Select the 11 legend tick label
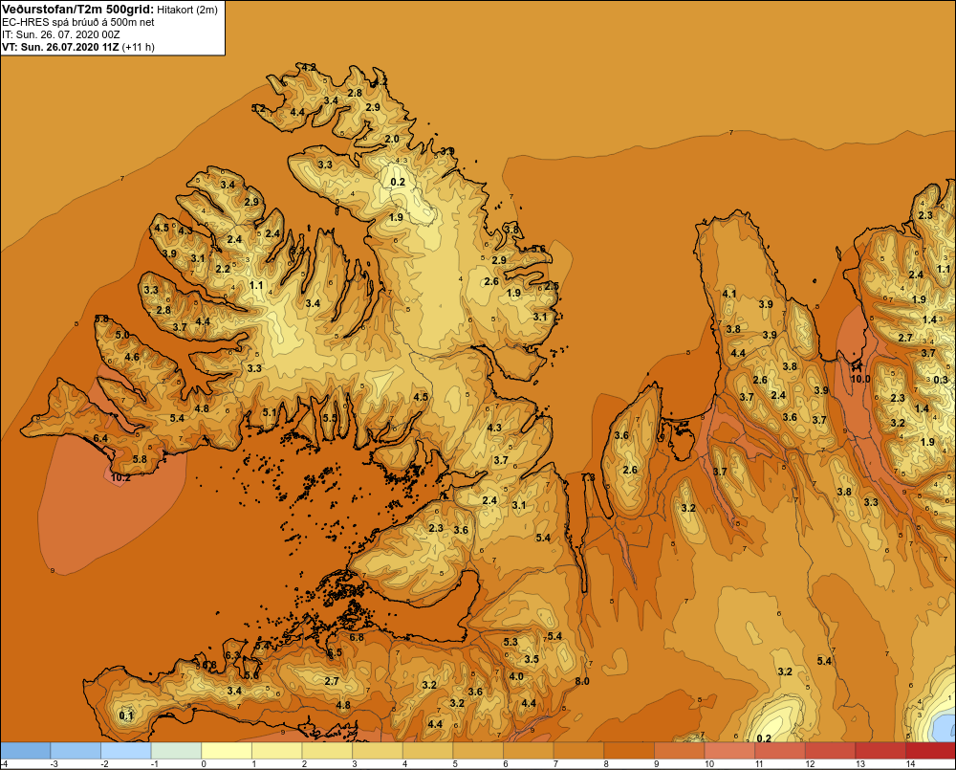Viewport: 956px width, 770px height. click(x=760, y=764)
